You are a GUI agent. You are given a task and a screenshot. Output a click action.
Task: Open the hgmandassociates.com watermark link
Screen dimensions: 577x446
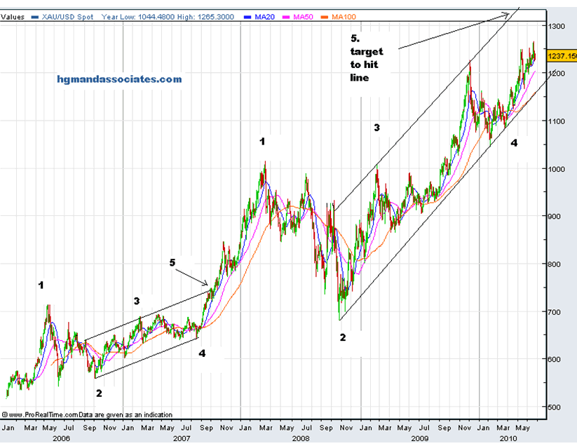click(x=118, y=79)
